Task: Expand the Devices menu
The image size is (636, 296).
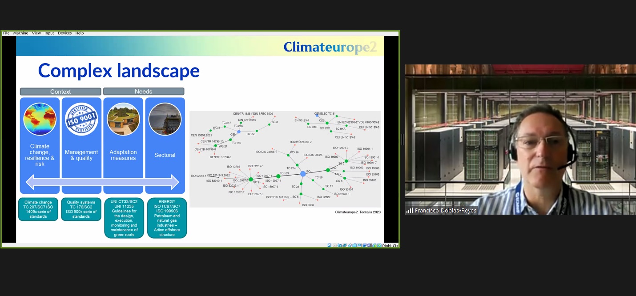Action: point(65,33)
